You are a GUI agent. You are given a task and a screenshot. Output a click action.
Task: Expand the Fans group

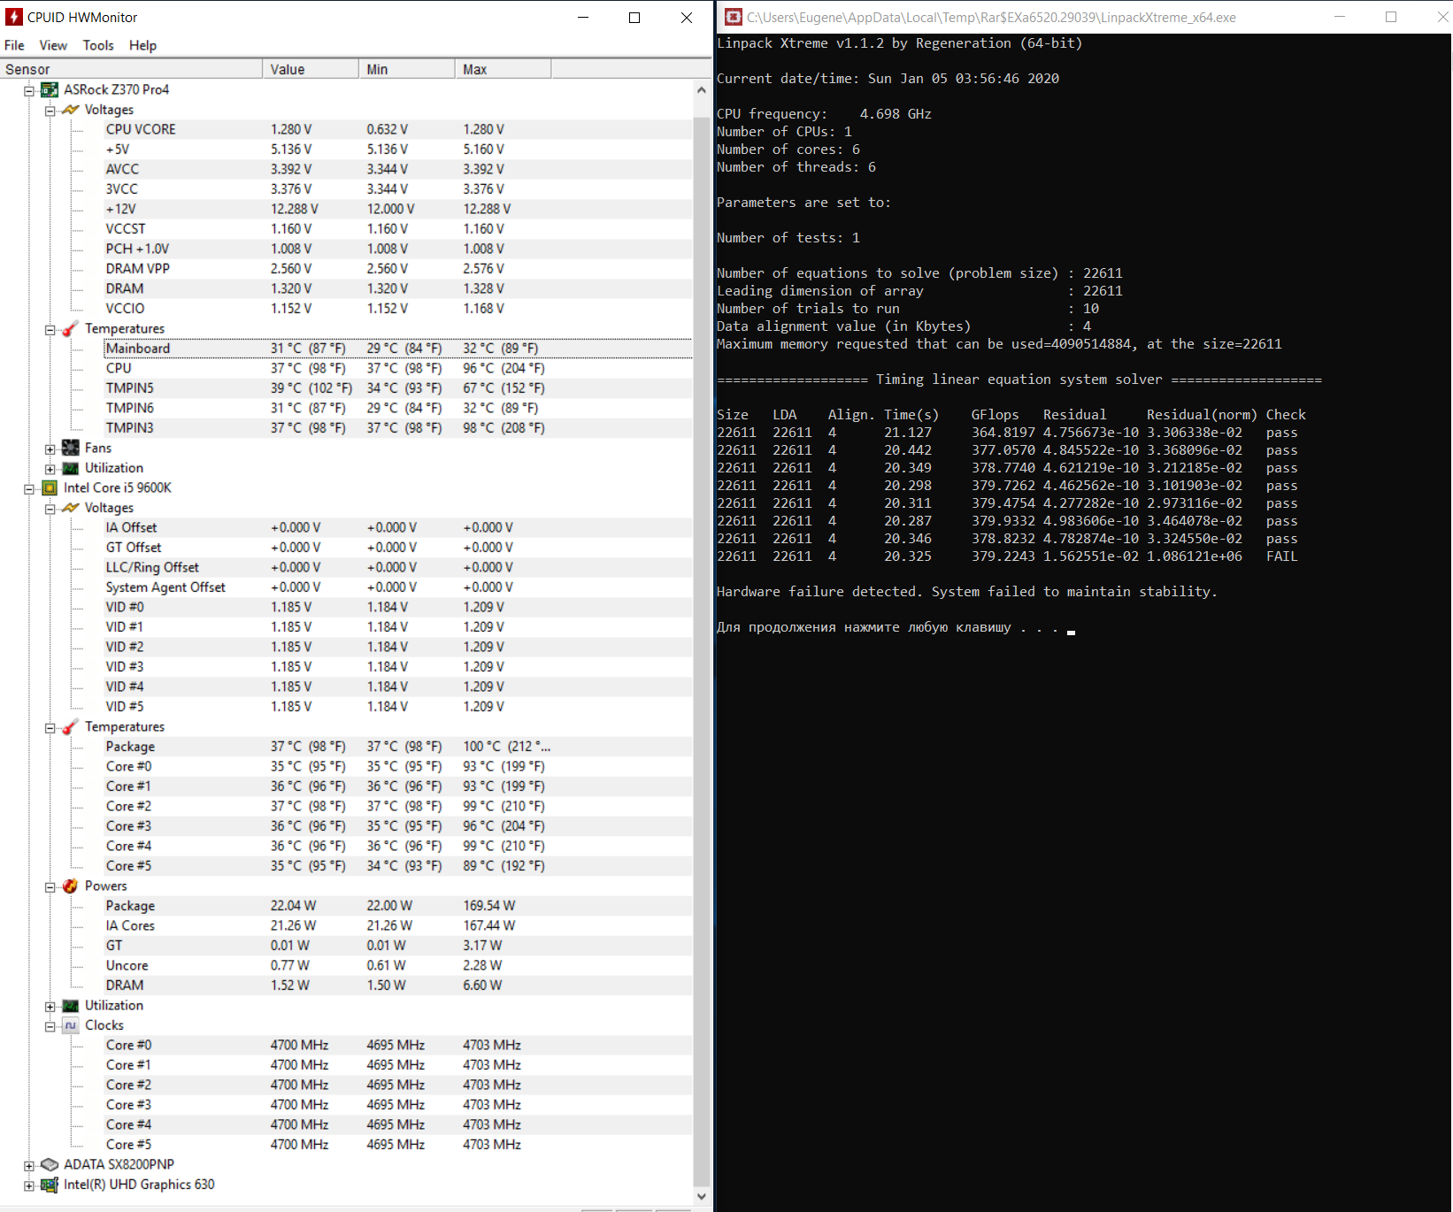point(50,449)
